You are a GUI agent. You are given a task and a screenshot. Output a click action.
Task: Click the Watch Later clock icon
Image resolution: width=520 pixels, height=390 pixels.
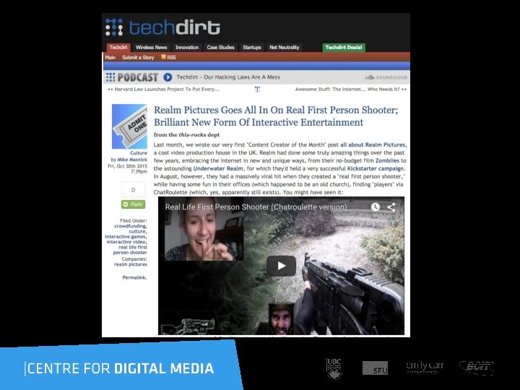pyautogui.click(x=375, y=207)
